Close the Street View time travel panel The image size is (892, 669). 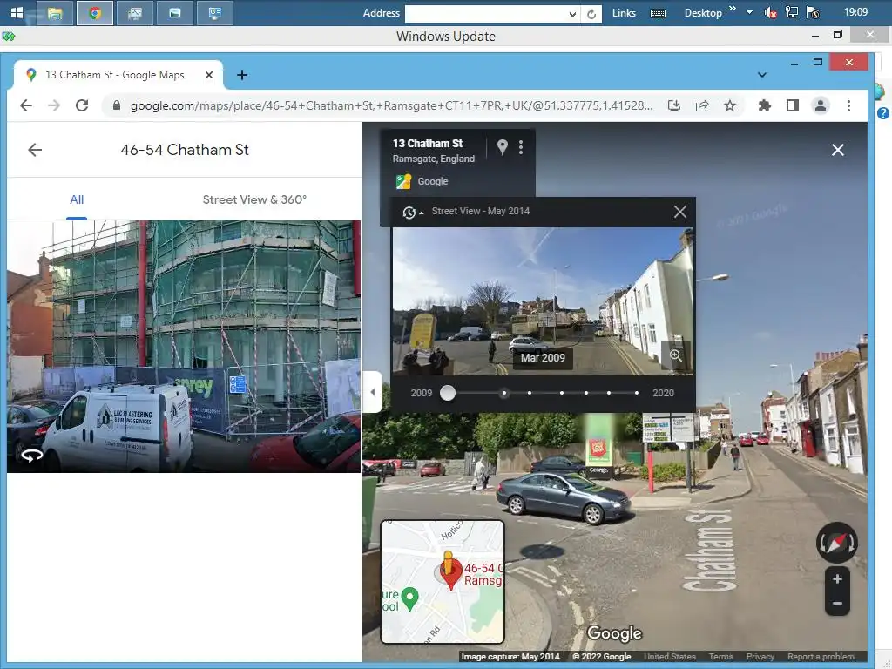click(679, 213)
